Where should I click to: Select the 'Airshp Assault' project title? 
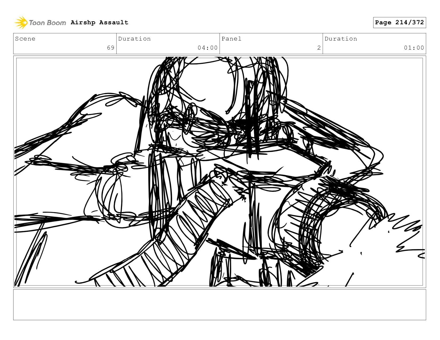point(99,22)
